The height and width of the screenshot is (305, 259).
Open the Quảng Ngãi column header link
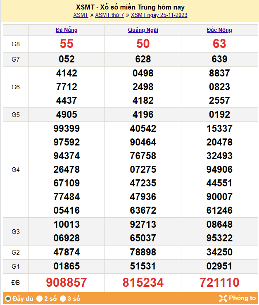pyautogui.click(x=143, y=30)
